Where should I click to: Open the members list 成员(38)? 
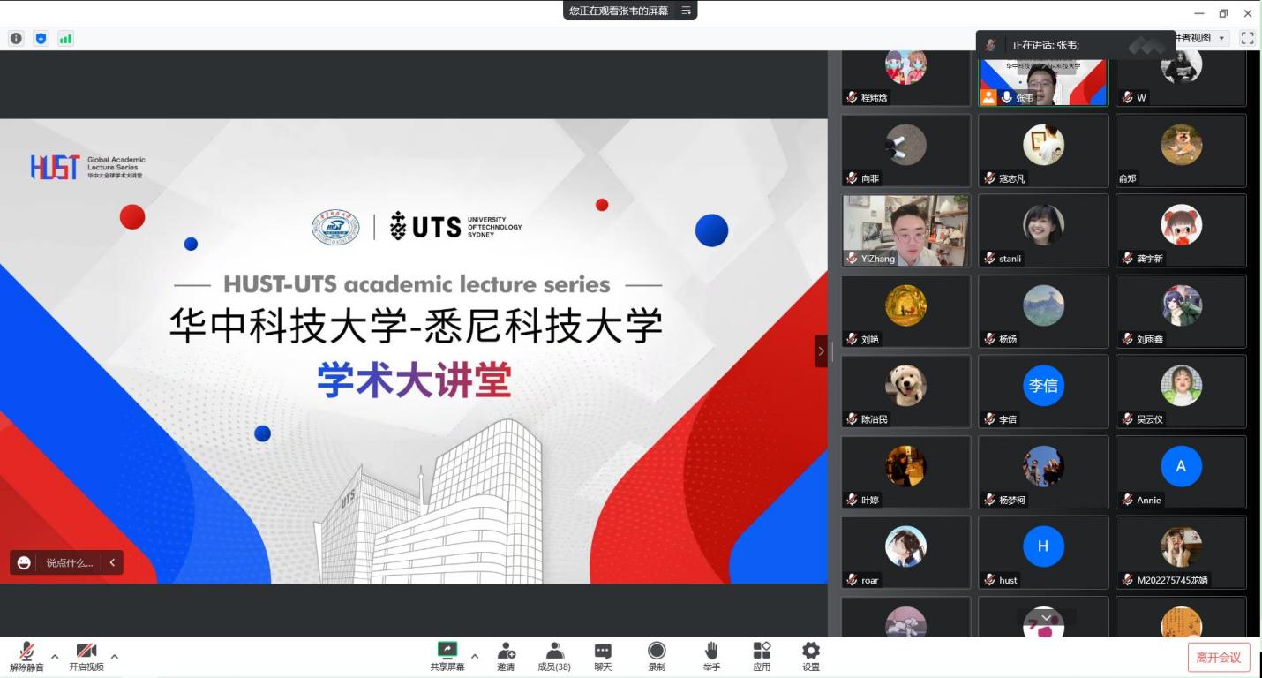pos(554,657)
